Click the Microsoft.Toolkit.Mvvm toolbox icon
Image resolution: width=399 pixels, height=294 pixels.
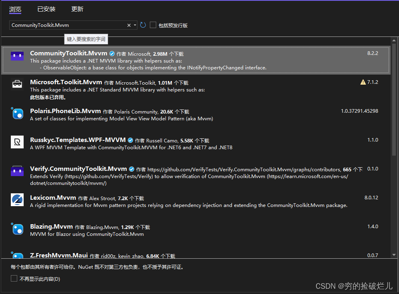tap(17, 84)
